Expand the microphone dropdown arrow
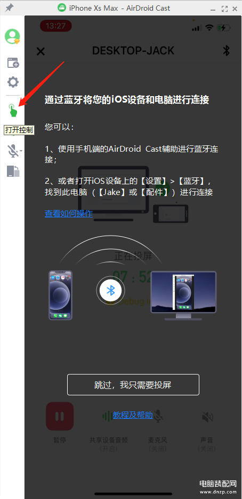Viewport: 242px width, 499px height. click(21, 151)
